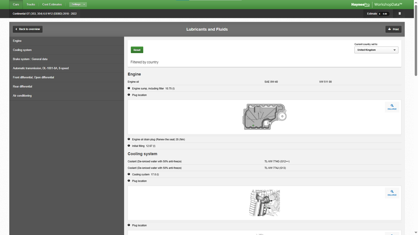418x235 pixels.
Task: Click info icon beside last Plug location row
Action: [x=129, y=225]
